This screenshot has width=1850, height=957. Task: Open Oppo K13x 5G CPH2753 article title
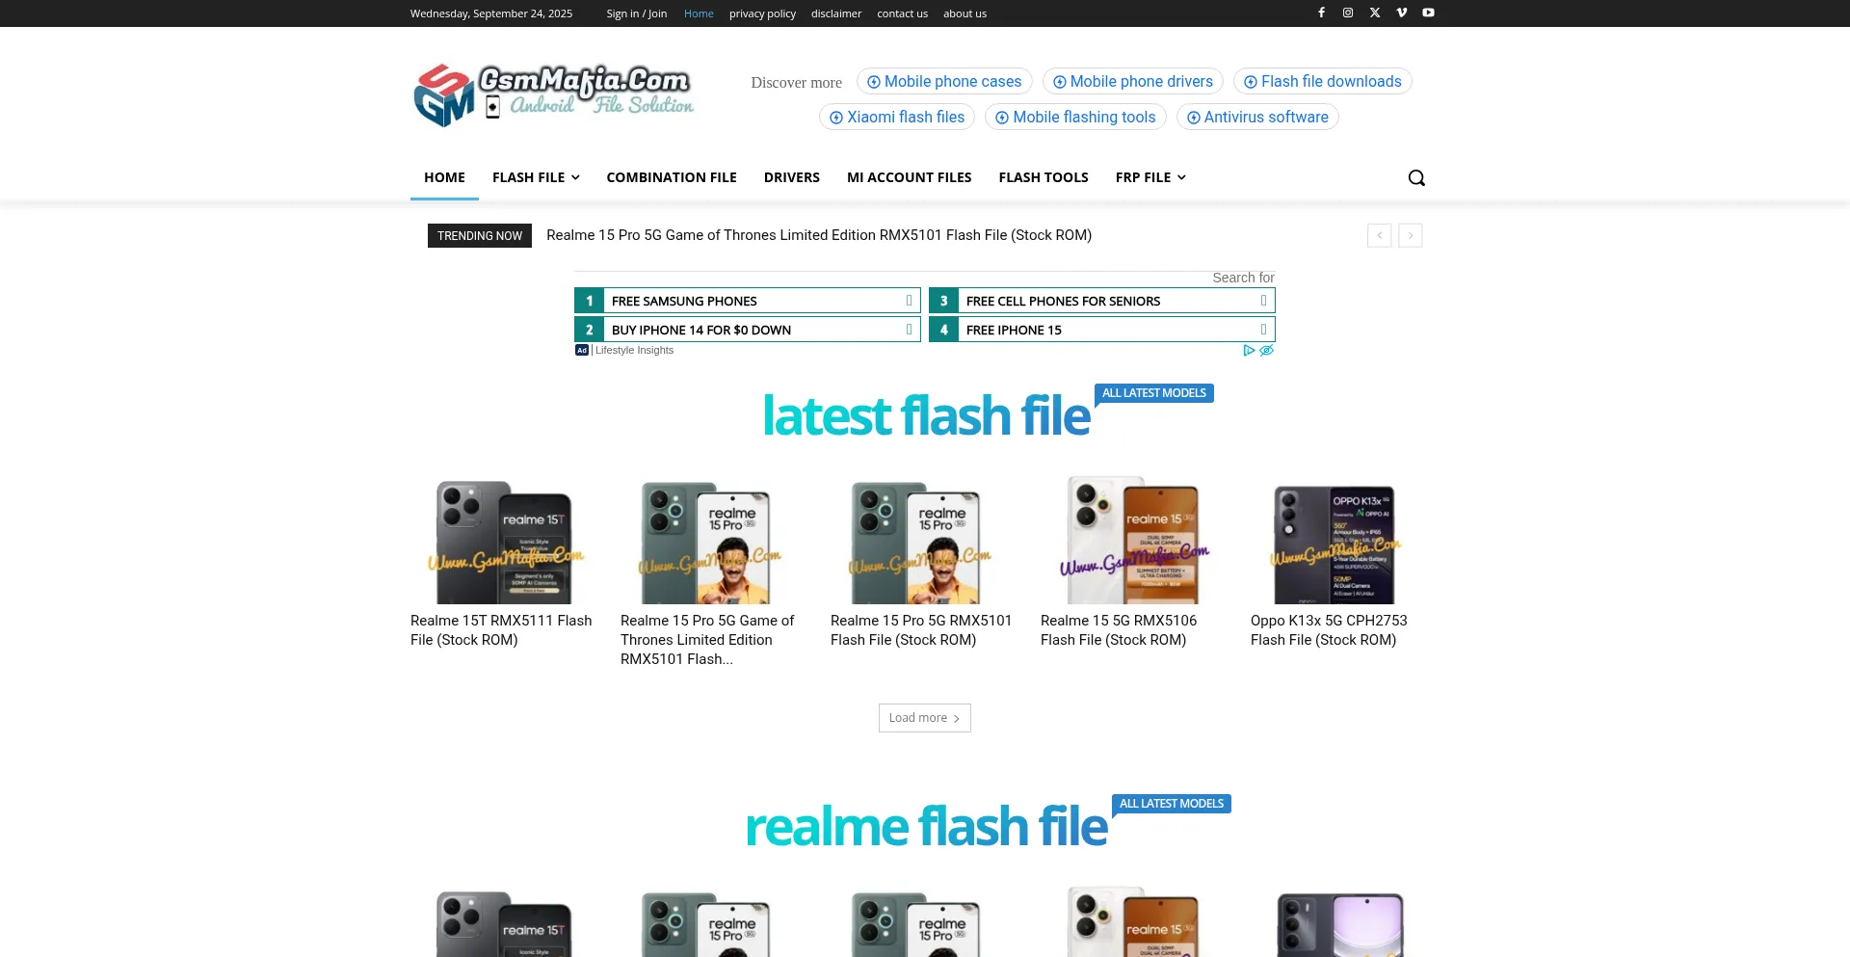[1329, 630]
